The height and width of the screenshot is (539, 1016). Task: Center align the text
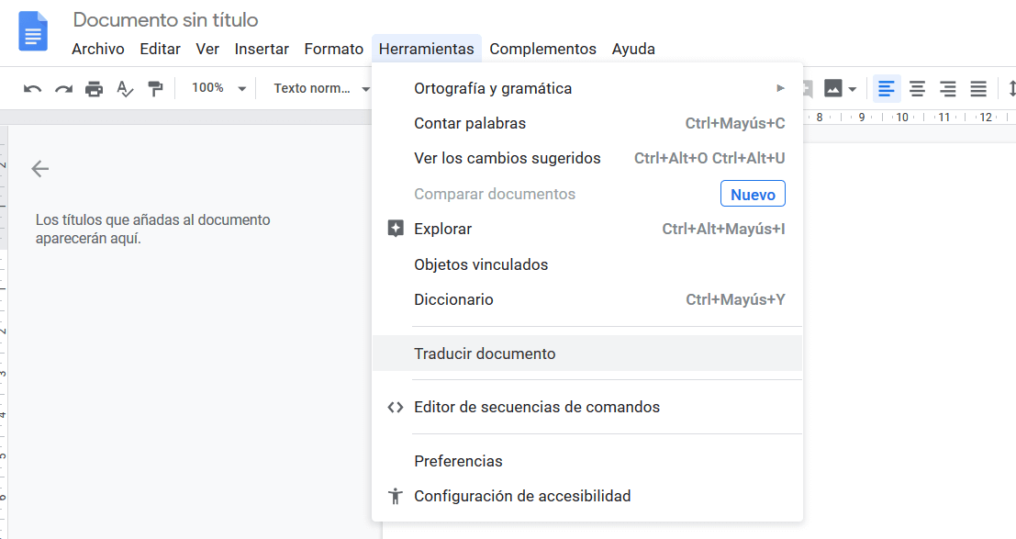tap(917, 88)
